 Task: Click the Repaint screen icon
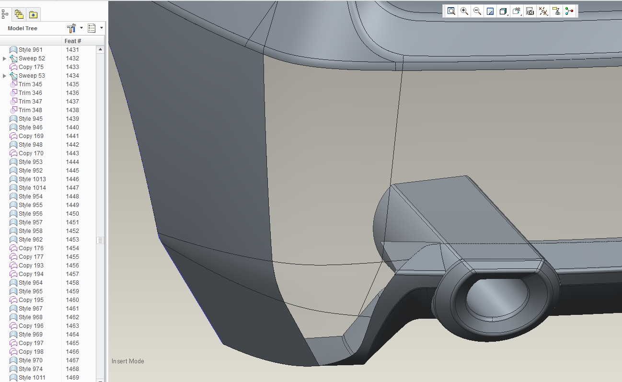pos(490,11)
